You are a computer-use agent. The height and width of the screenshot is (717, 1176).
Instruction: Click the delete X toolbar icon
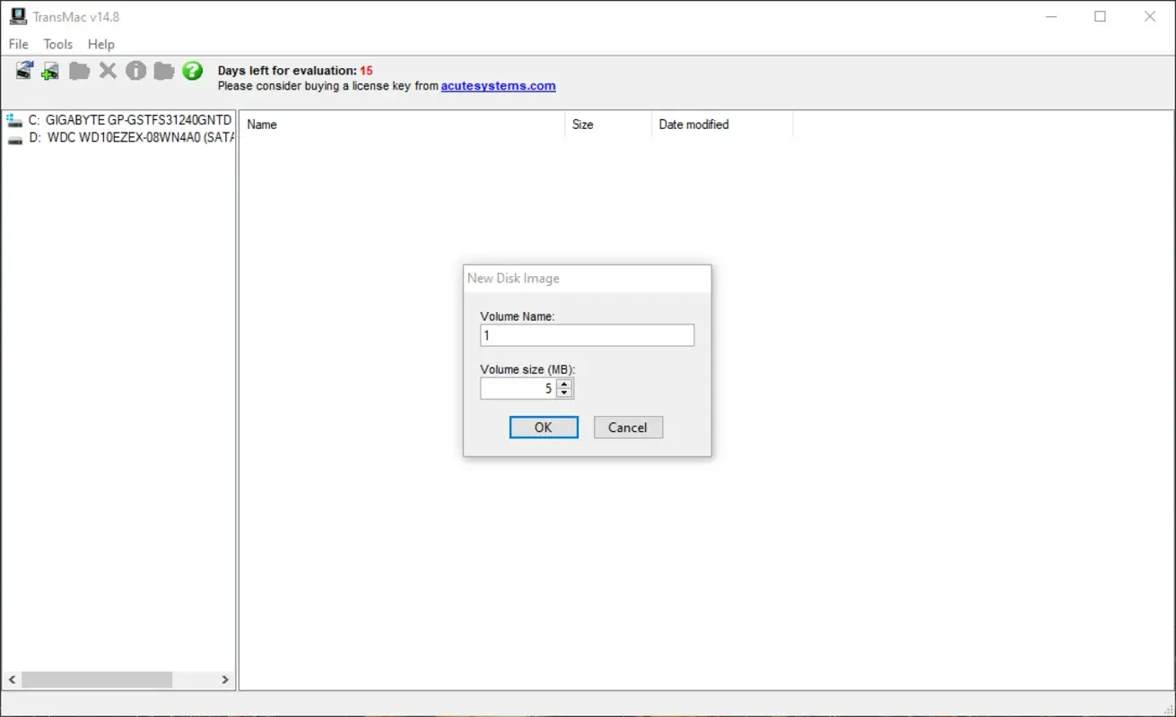[x=108, y=71]
